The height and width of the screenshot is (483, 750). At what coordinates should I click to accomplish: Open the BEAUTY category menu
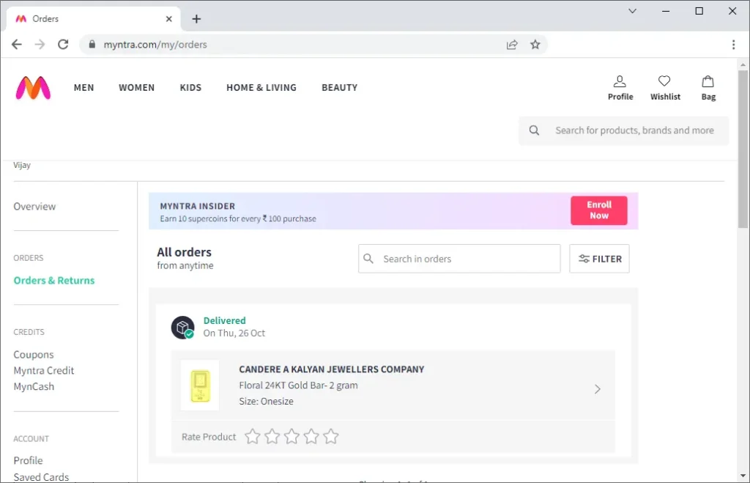(340, 88)
